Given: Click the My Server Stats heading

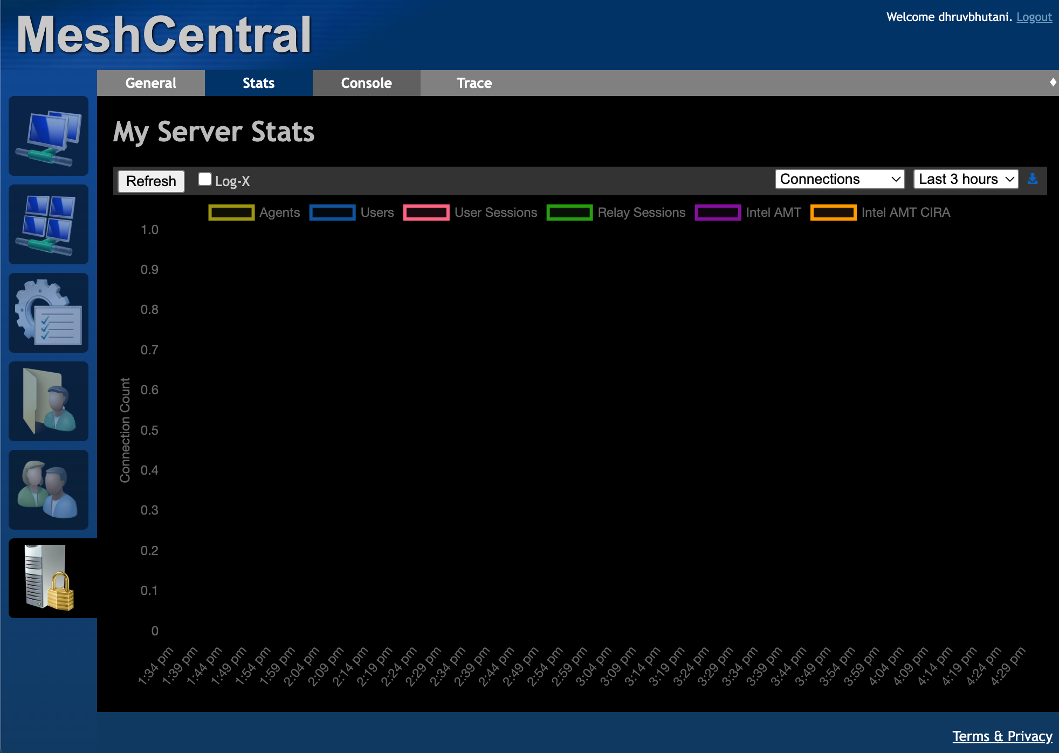Looking at the screenshot, I should tap(214, 132).
